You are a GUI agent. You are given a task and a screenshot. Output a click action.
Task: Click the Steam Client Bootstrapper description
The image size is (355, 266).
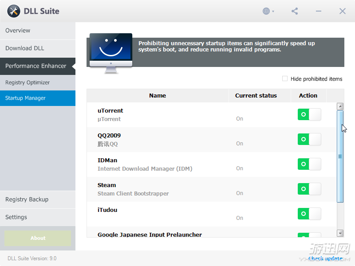pos(133,194)
